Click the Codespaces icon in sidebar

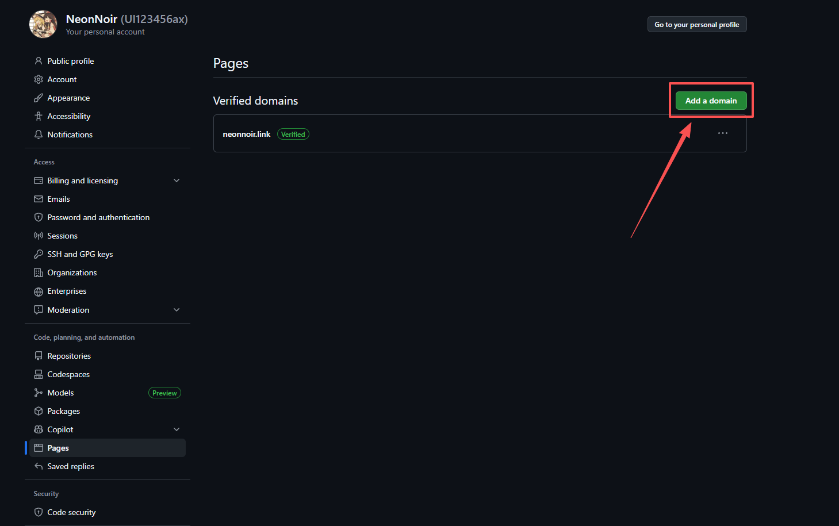coord(39,374)
